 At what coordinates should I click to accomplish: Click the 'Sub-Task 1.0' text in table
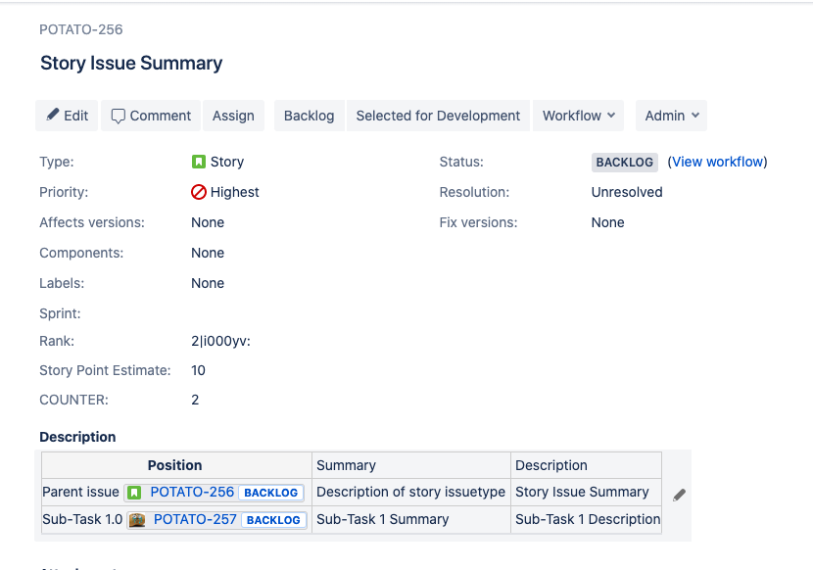[82, 519]
